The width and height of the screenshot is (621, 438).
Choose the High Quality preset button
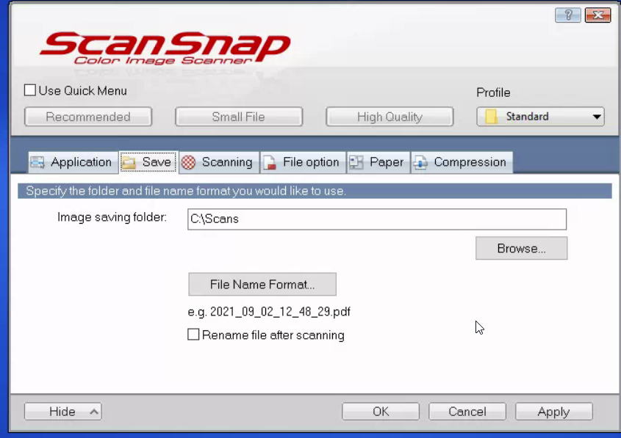pos(390,117)
